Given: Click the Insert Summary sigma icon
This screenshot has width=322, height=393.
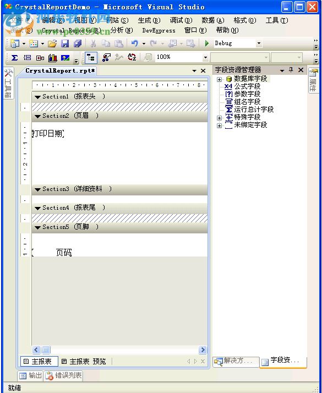Looking at the screenshot, I should (x=14, y=58).
